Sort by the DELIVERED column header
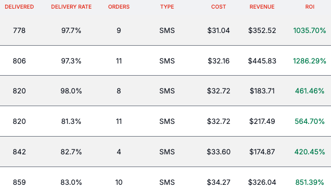This screenshot has width=331, height=196. click(19, 7)
